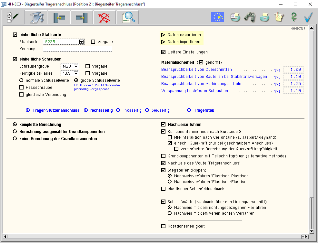Switch to the magnifier results preview tab

(x=128, y=17)
